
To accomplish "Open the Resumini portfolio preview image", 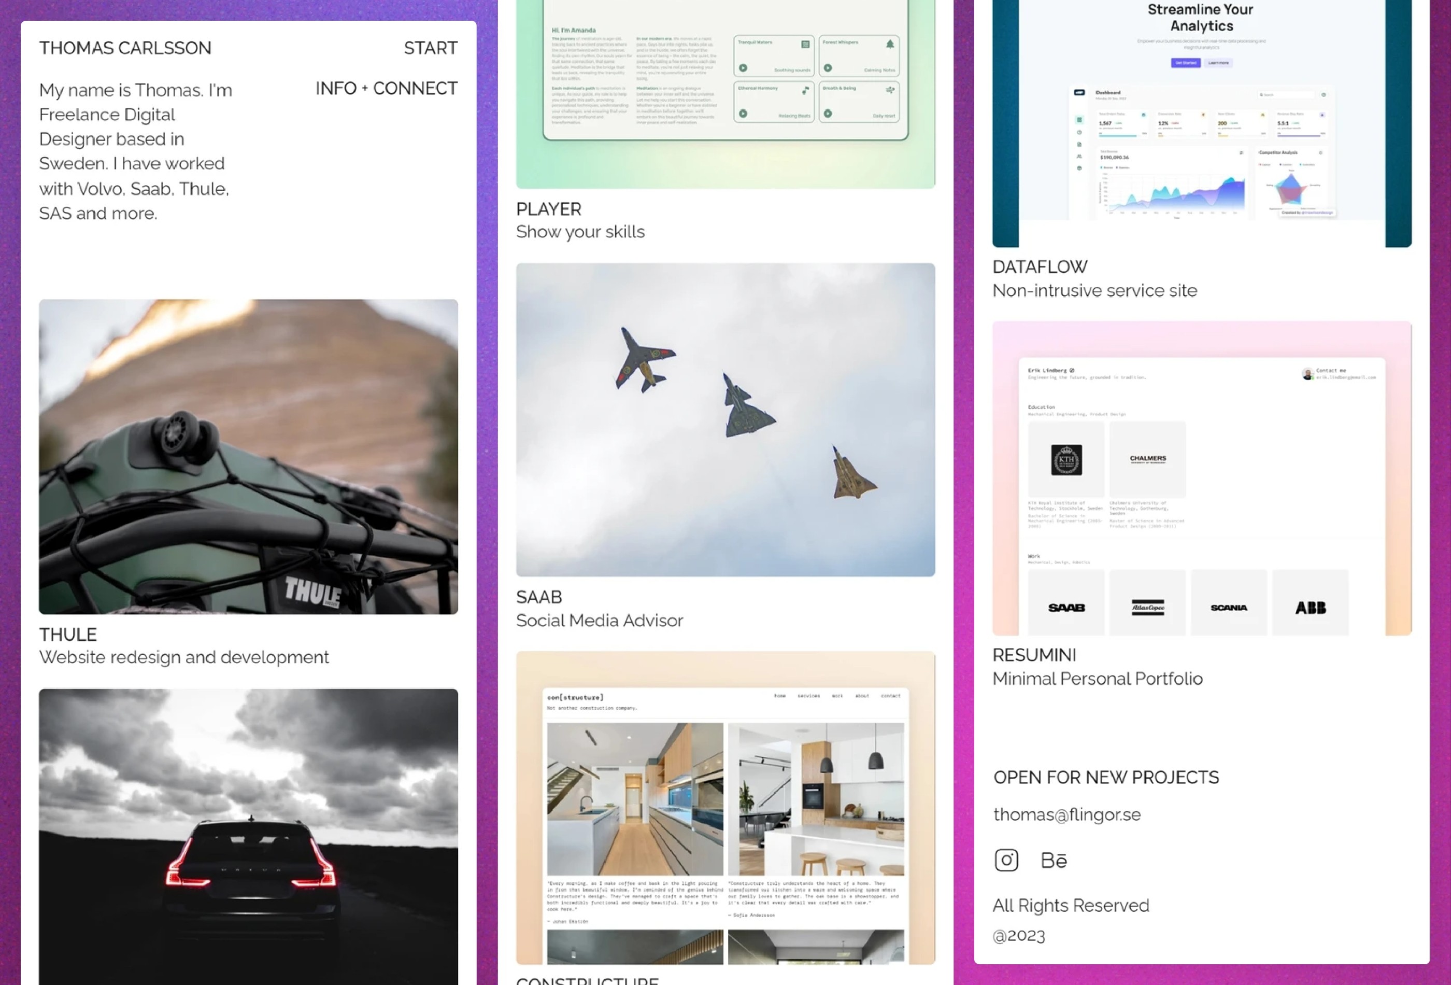I will (1202, 479).
